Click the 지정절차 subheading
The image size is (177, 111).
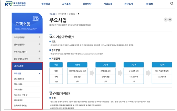pyautogui.click(x=55, y=59)
